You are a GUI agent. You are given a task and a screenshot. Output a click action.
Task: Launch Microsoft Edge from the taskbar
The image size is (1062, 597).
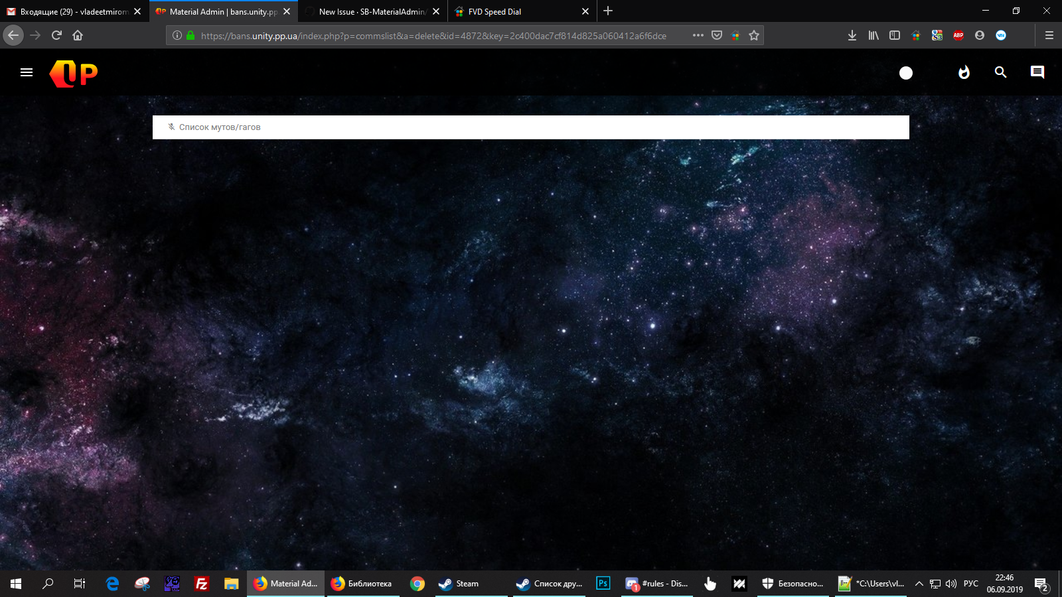(112, 584)
